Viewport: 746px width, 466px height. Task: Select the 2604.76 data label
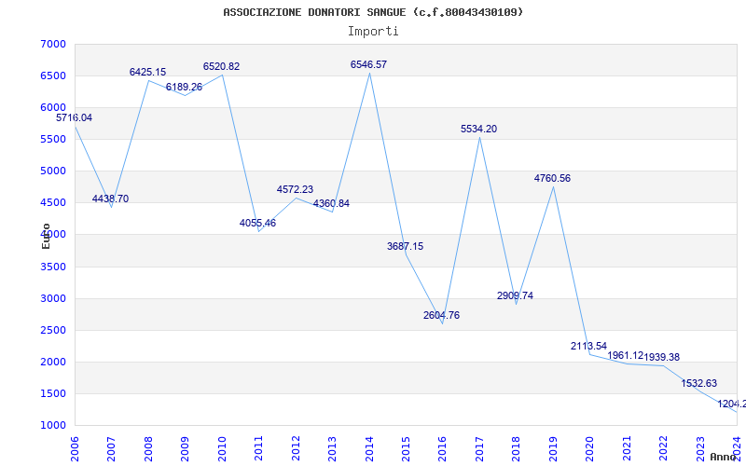[x=441, y=315]
